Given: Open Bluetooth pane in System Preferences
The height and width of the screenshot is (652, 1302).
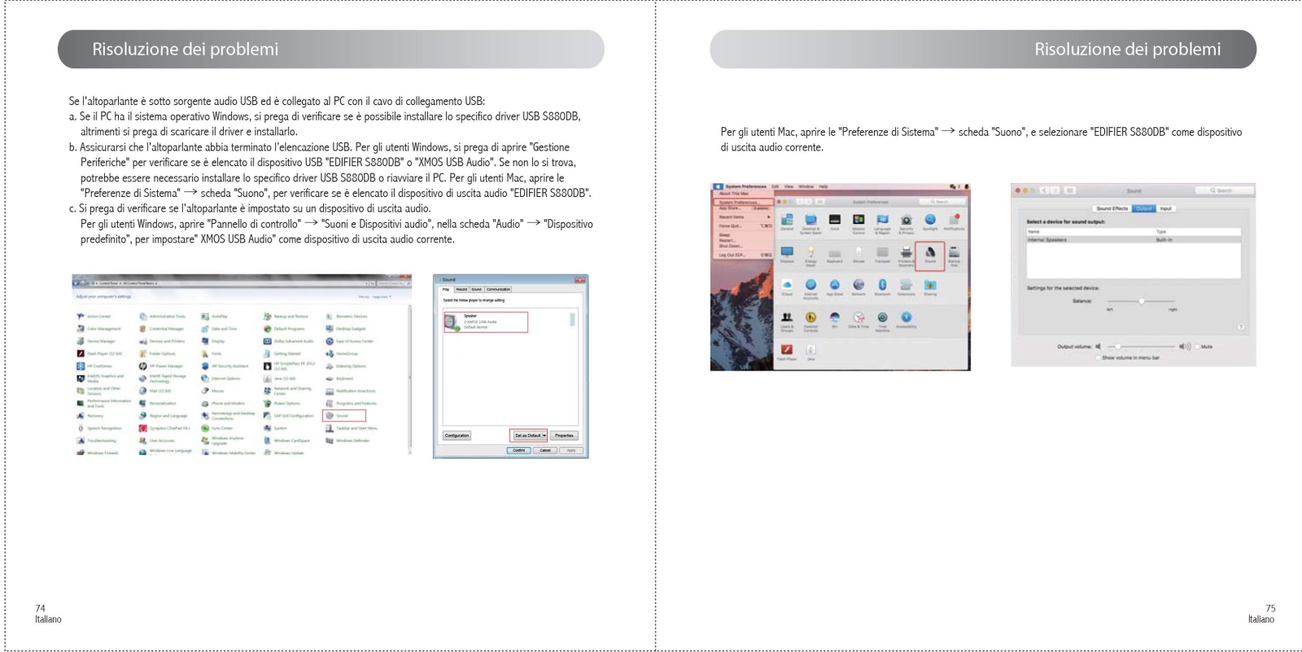Looking at the screenshot, I should pyautogui.click(x=882, y=287).
